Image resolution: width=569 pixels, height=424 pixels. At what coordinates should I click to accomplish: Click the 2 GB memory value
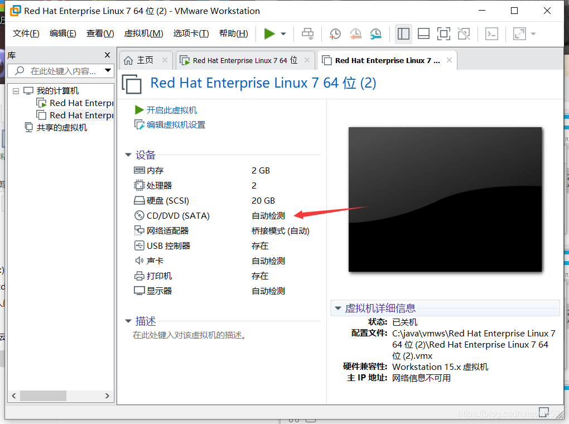tap(261, 171)
